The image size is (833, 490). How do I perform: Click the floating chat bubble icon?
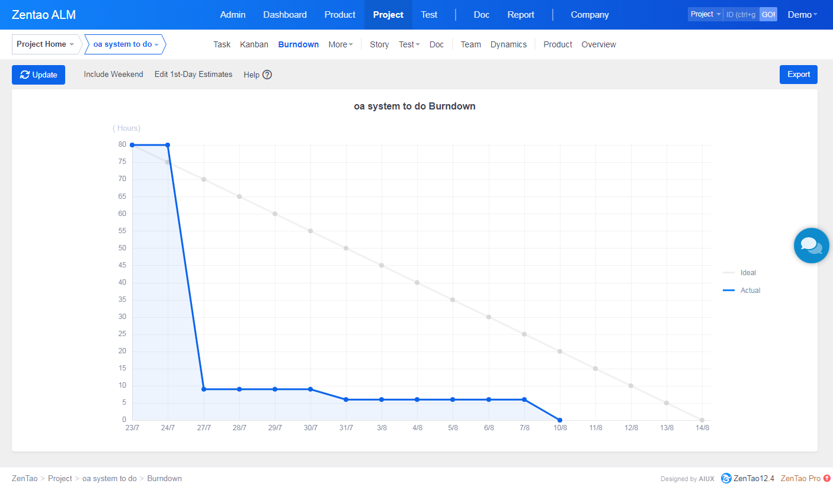click(811, 246)
